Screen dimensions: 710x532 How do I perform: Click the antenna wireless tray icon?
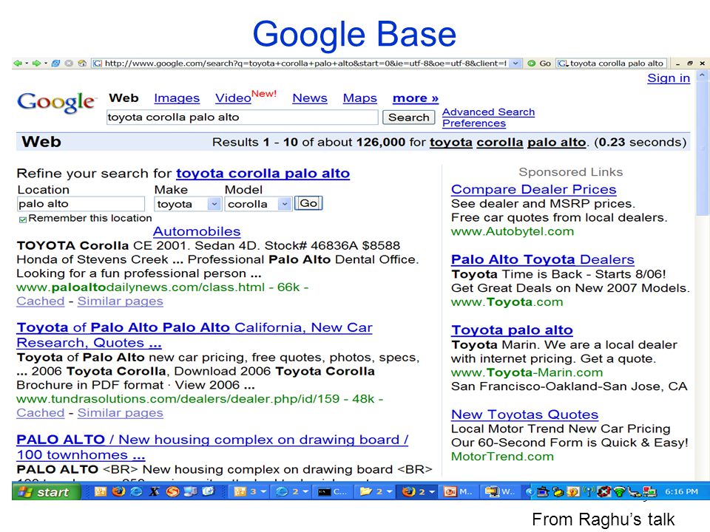click(589, 492)
